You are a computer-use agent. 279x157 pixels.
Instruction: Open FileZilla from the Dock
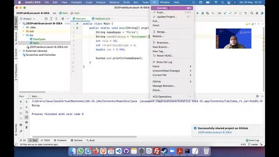click(157, 151)
